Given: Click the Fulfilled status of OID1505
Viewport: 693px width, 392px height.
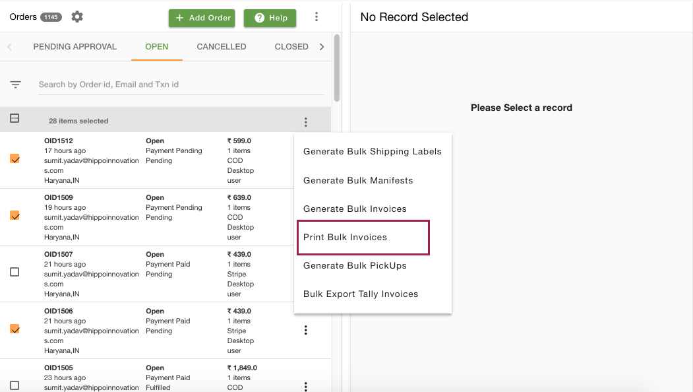Looking at the screenshot, I should point(158,387).
